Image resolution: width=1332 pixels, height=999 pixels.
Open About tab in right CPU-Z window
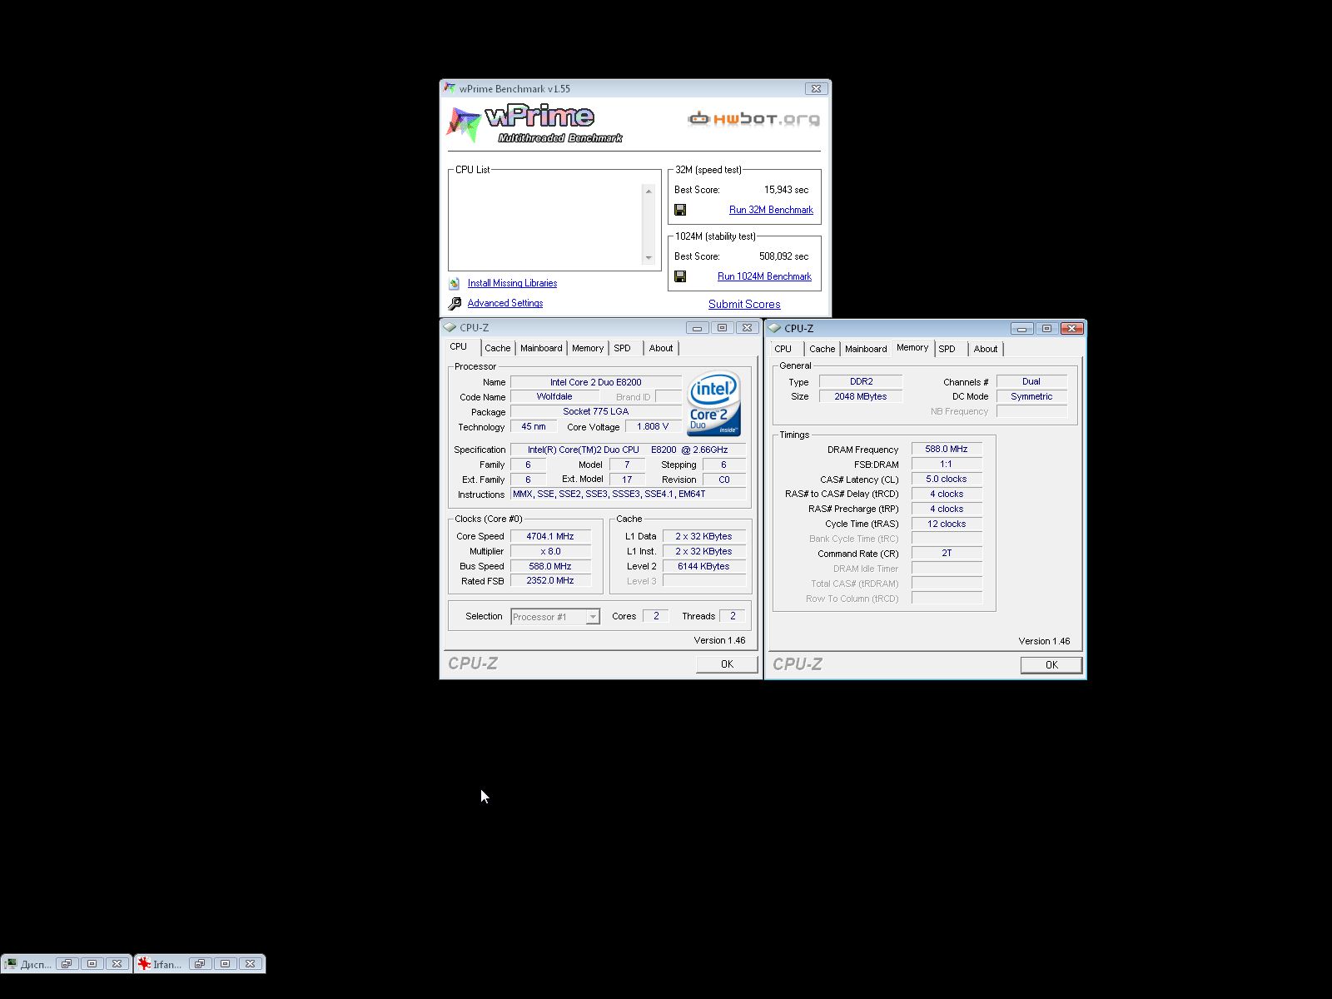[986, 349]
